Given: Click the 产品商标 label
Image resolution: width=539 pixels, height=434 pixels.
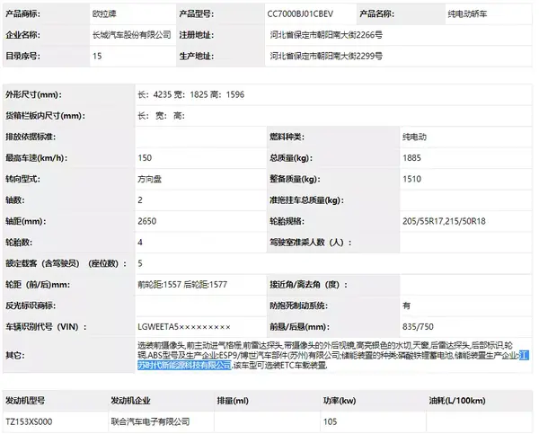Looking at the screenshot, I should [x=22, y=13].
